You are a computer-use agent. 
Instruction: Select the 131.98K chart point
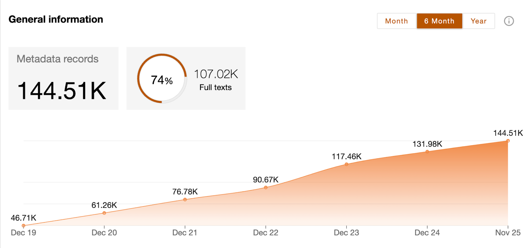coord(427,152)
